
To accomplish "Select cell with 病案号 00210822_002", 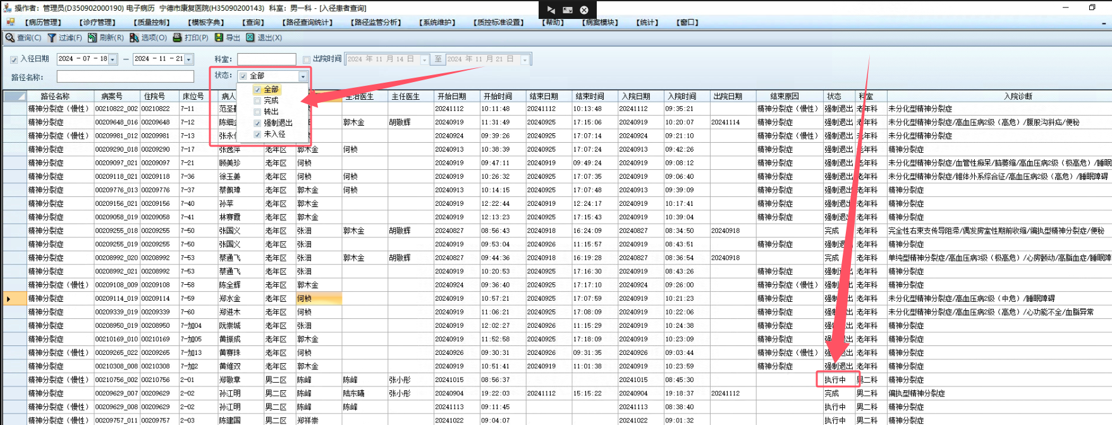I will point(117,109).
